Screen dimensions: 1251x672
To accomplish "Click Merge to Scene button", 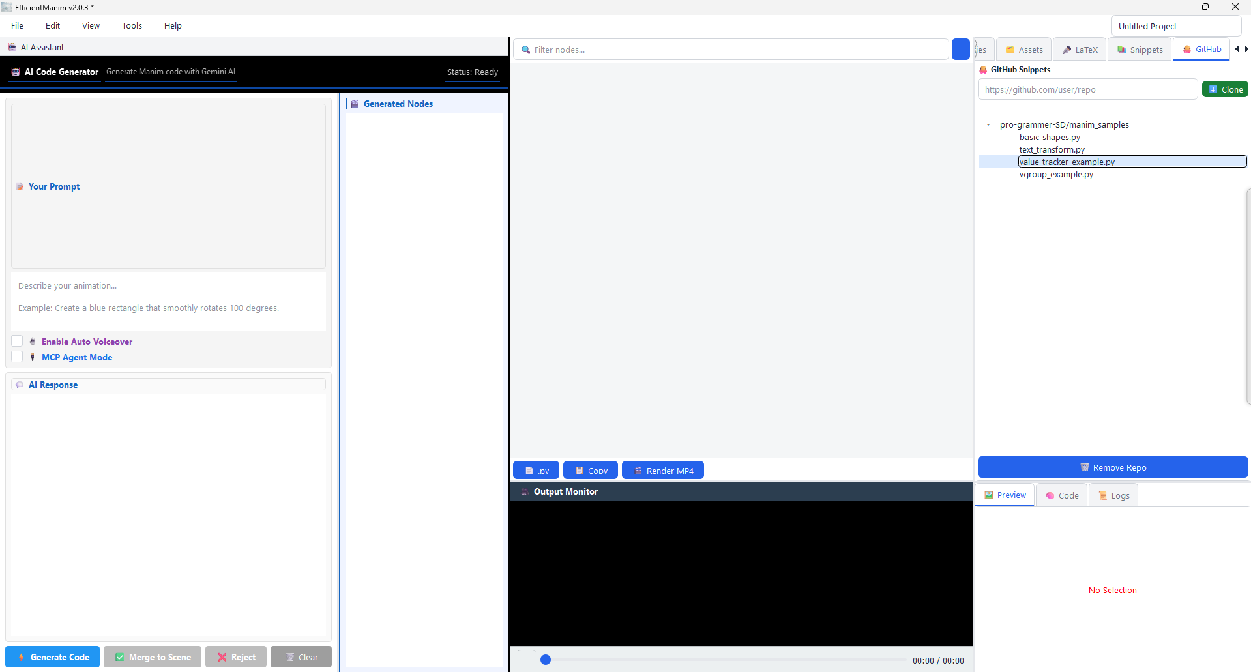I will (153, 657).
